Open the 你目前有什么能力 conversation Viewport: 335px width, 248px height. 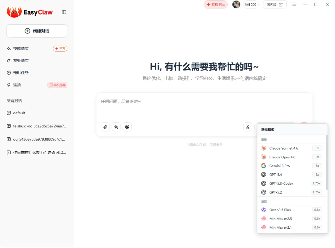click(37, 152)
